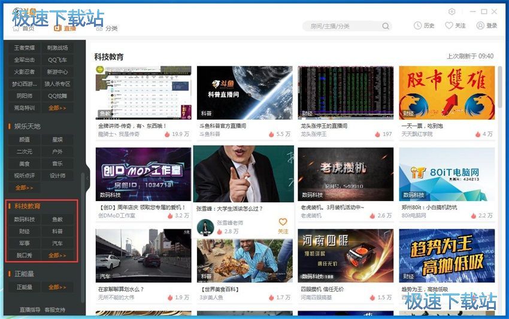Select 王者荣耀 category in sidebar
This screenshot has width=509, height=319.
[x=25, y=48]
